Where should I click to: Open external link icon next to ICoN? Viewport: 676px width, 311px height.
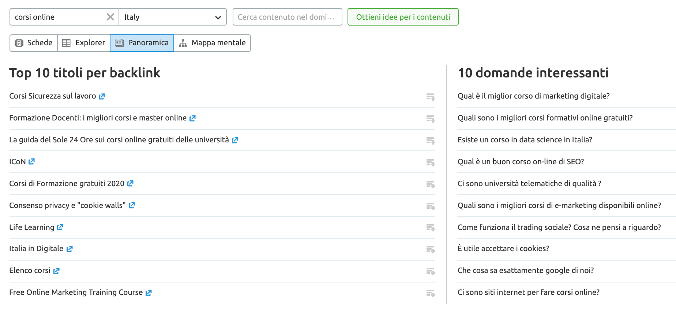coord(32,161)
